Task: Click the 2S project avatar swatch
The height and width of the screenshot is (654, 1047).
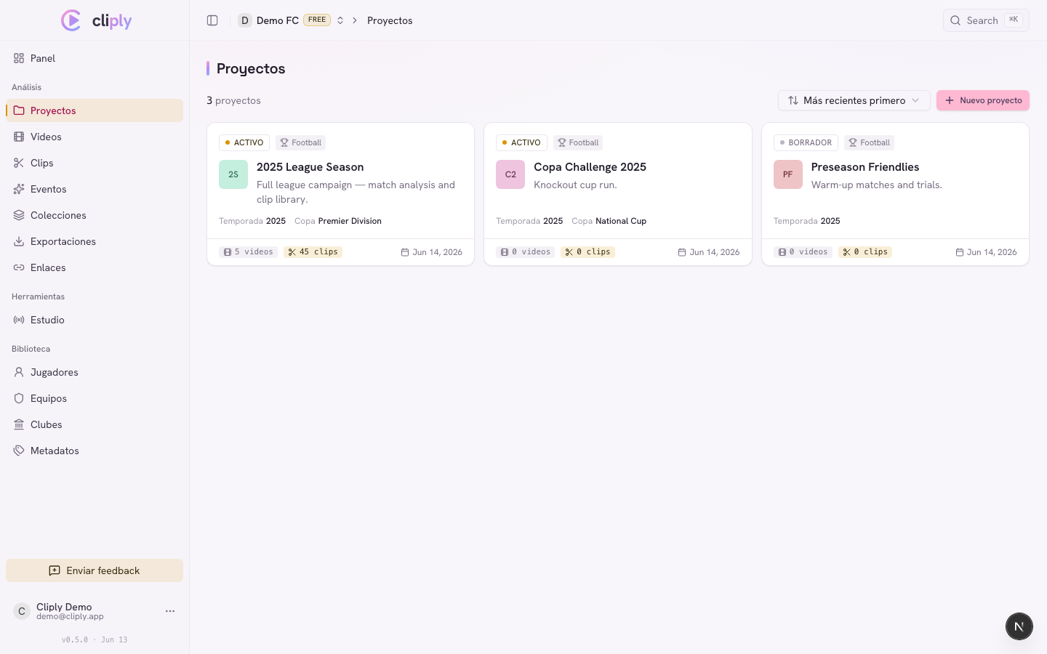Action: [233, 174]
